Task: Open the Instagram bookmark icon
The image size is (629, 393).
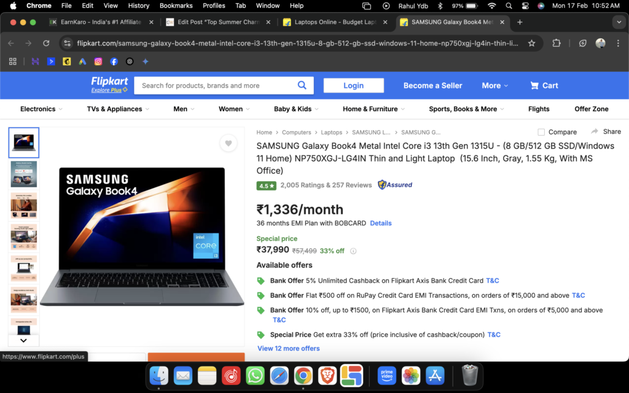Action: (x=98, y=61)
